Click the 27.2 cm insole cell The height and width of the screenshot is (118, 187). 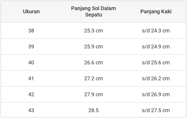coord(93,78)
